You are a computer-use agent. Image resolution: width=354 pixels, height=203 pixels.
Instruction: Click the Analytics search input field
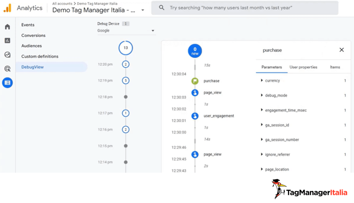(x=245, y=8)
